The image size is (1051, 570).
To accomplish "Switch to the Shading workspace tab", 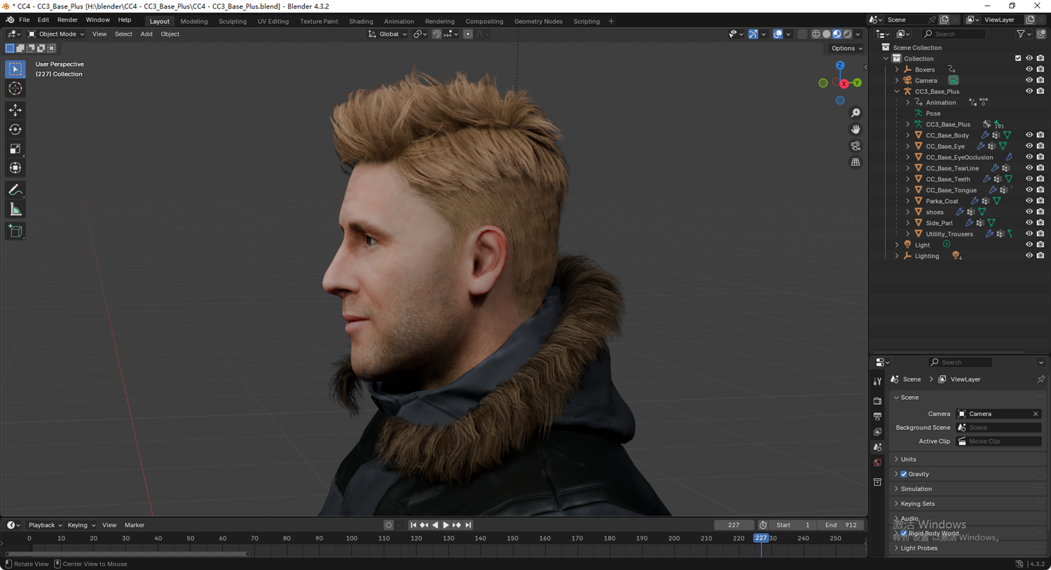I will click(361, 21).
